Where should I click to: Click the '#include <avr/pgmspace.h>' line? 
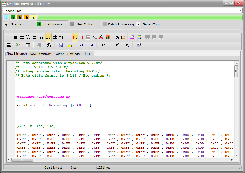coord(44,97)
